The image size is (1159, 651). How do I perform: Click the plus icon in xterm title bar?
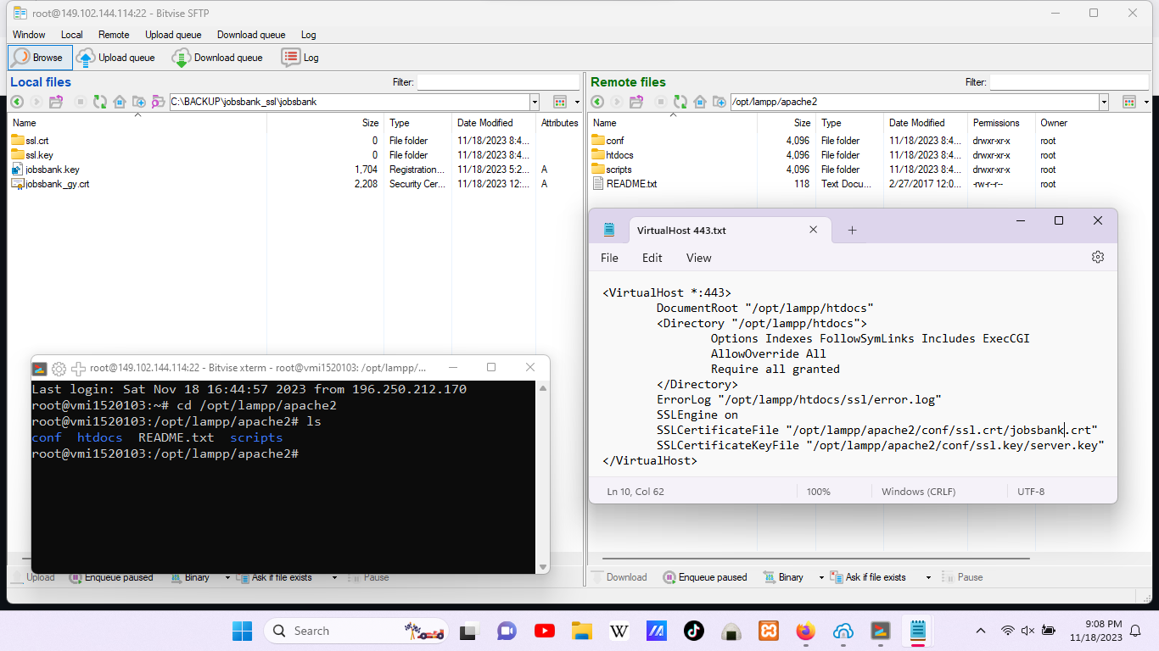78,368
